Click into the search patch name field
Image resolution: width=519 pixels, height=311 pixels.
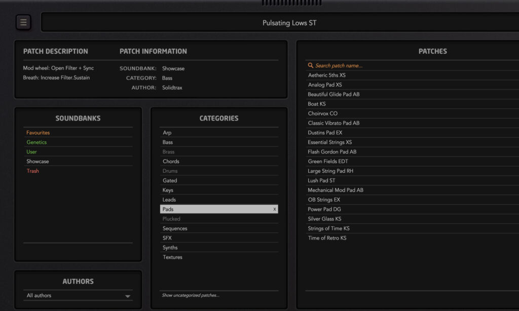355,65
